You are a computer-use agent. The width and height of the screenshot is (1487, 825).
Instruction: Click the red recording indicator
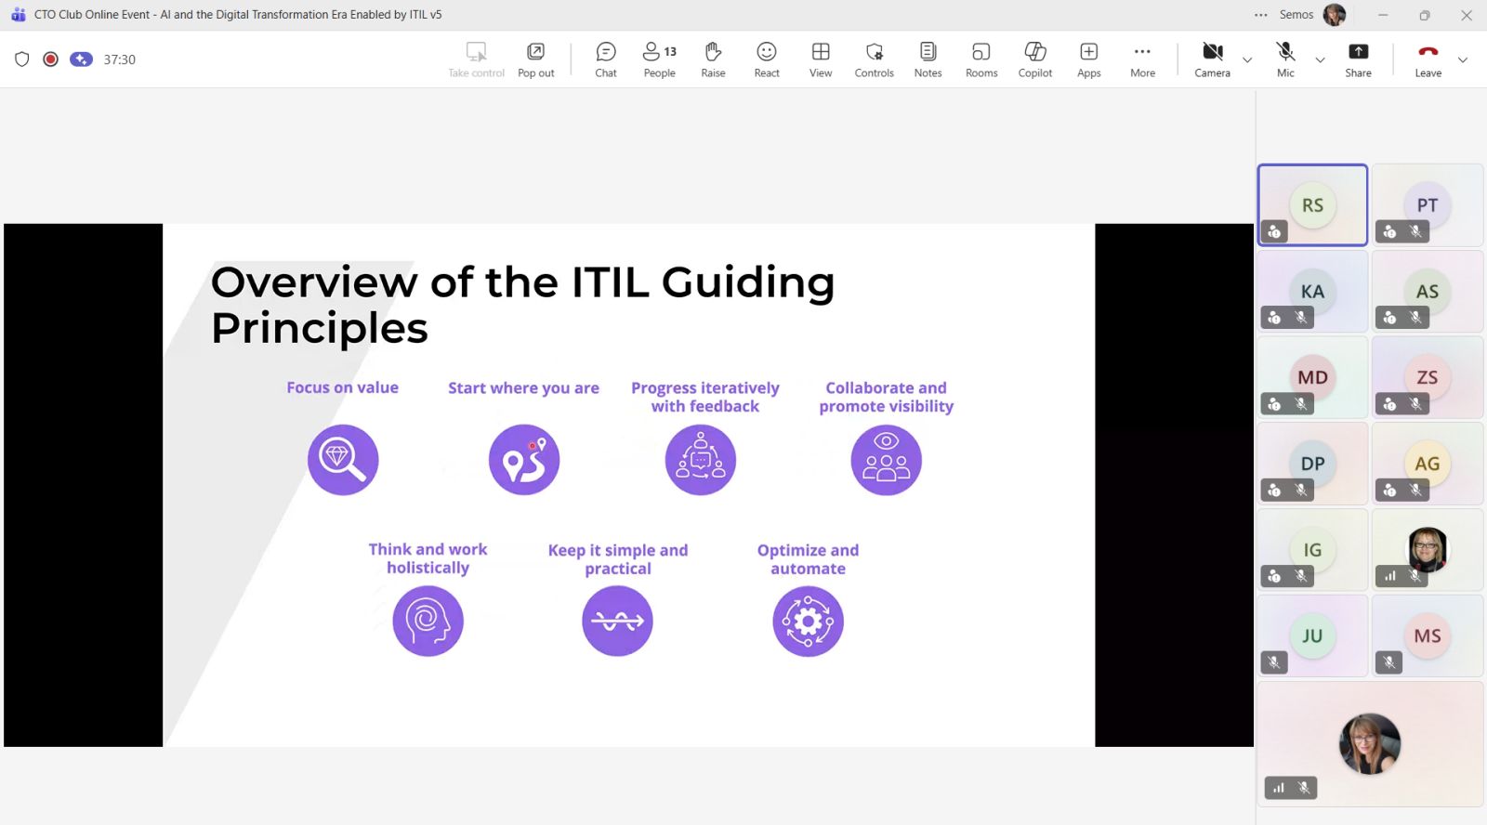click(x=51, y=59)
